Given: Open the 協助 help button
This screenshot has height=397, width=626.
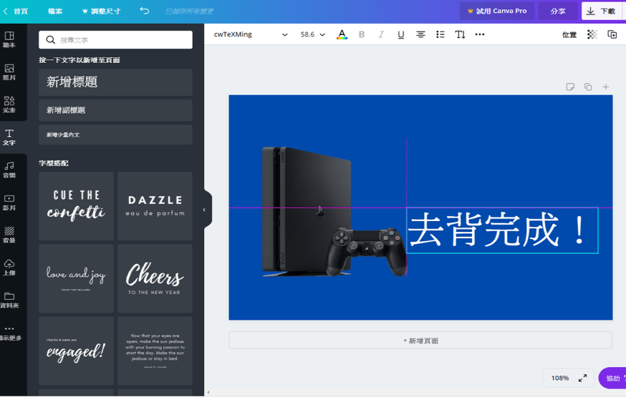Looking at the screenshot, I should [x=613, y=378].
